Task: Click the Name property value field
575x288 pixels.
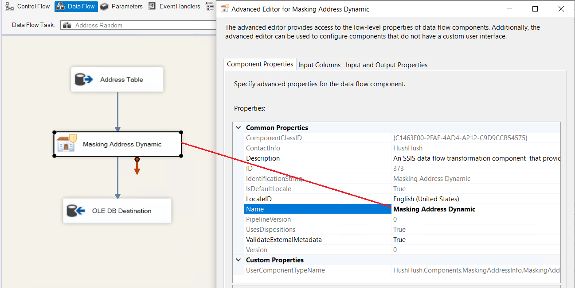Action: [474, 209]
